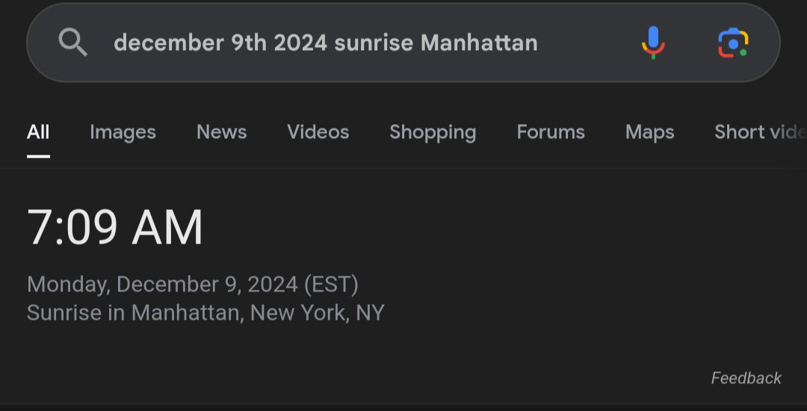Switch to the Forums tab
Screen dimensions: 807x411
[x=551, y=132]
